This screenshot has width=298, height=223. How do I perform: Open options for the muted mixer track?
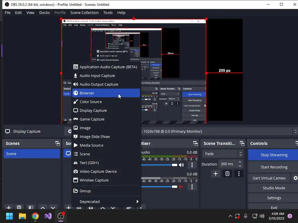192,187
